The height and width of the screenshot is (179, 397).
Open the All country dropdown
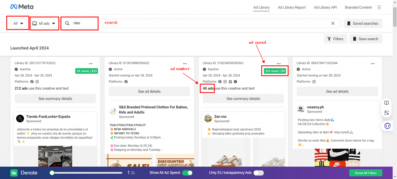pyautogui.click(x=18, y=23)
